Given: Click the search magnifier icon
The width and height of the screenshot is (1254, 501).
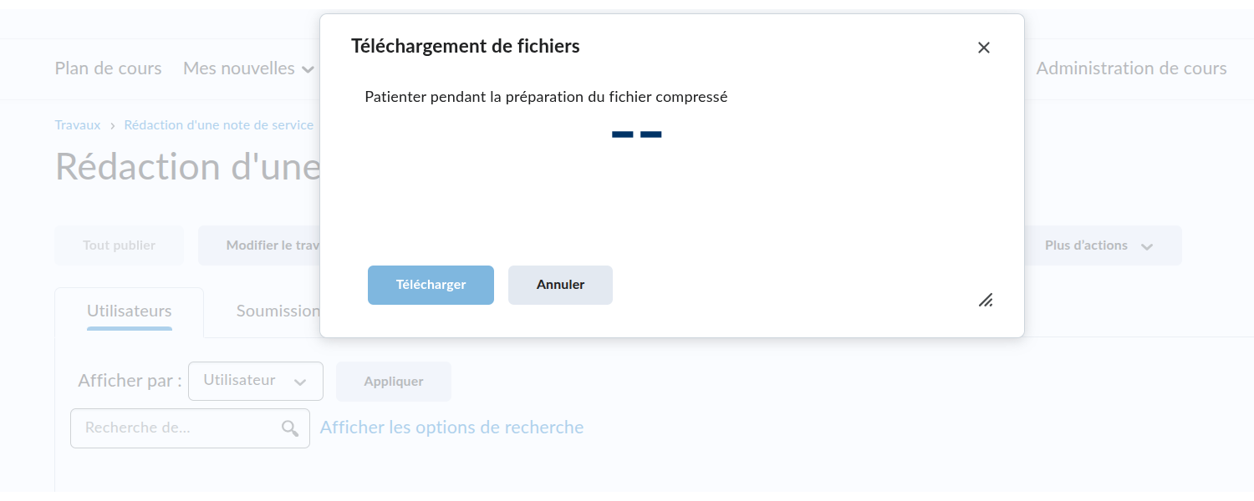Looking at the screenshot, I should (x=290, y=428).
